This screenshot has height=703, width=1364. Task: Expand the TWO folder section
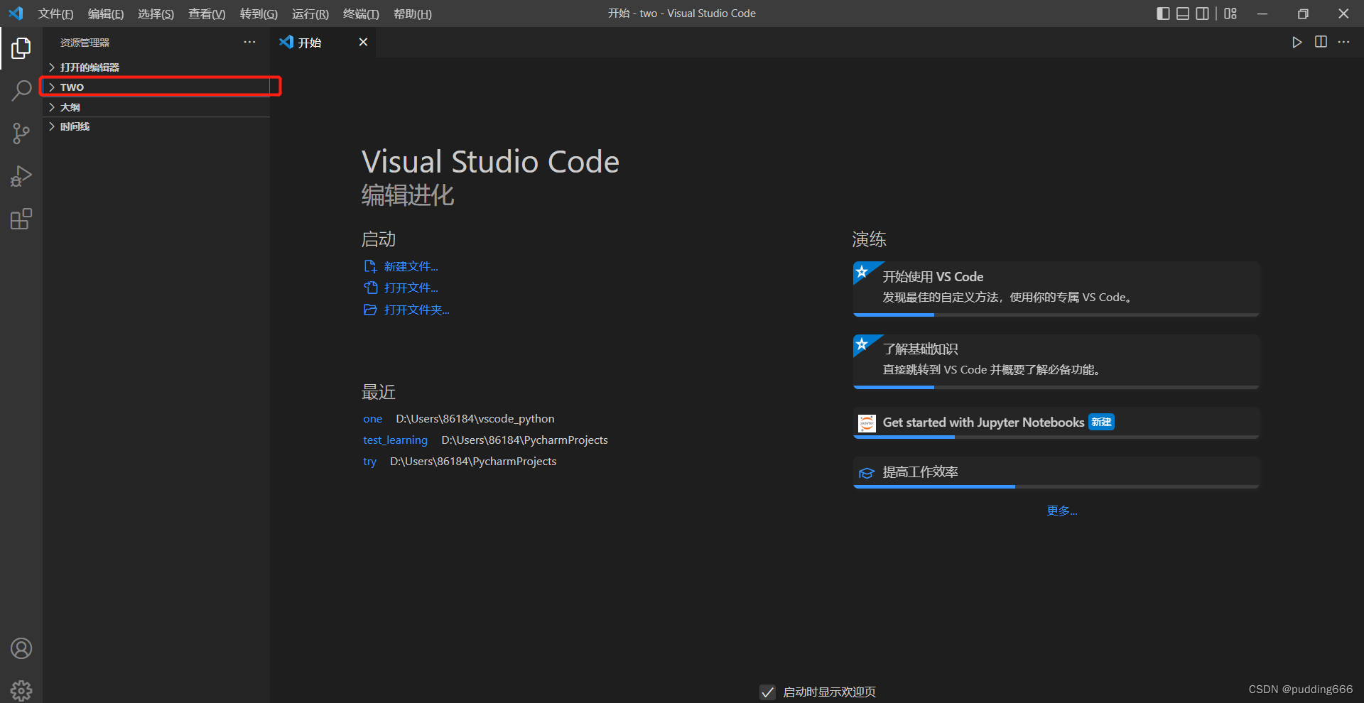pyautogui.click(x=156, y=87)
